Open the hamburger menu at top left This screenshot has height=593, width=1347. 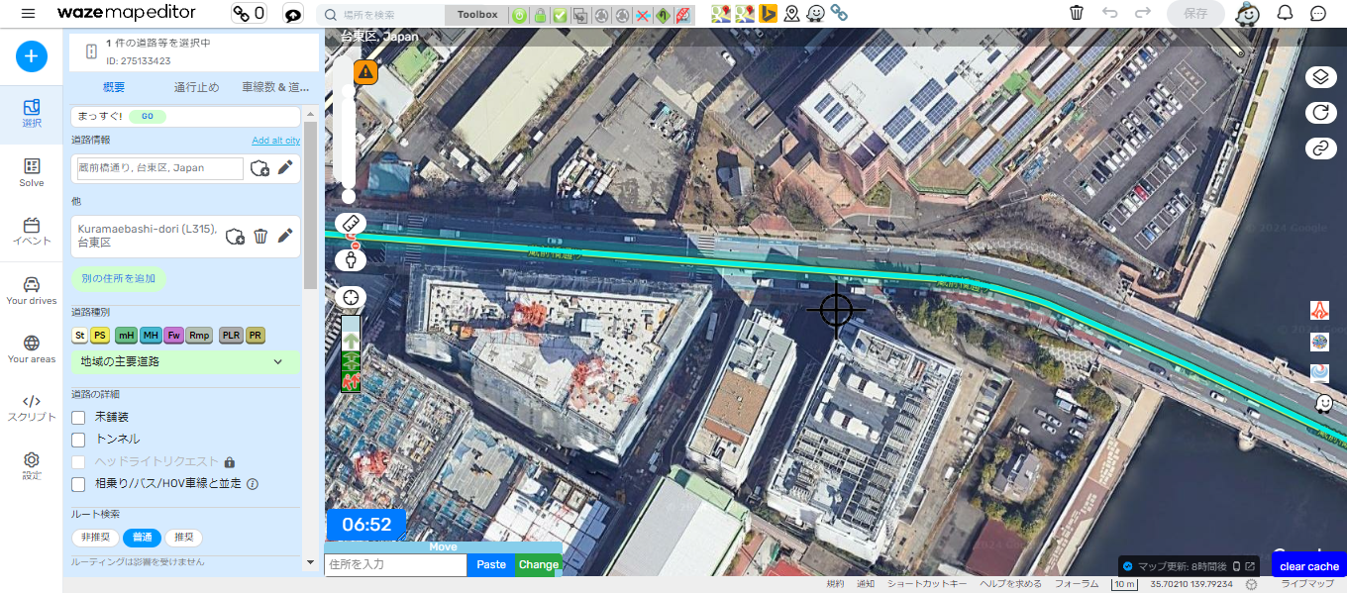(28, 13)
